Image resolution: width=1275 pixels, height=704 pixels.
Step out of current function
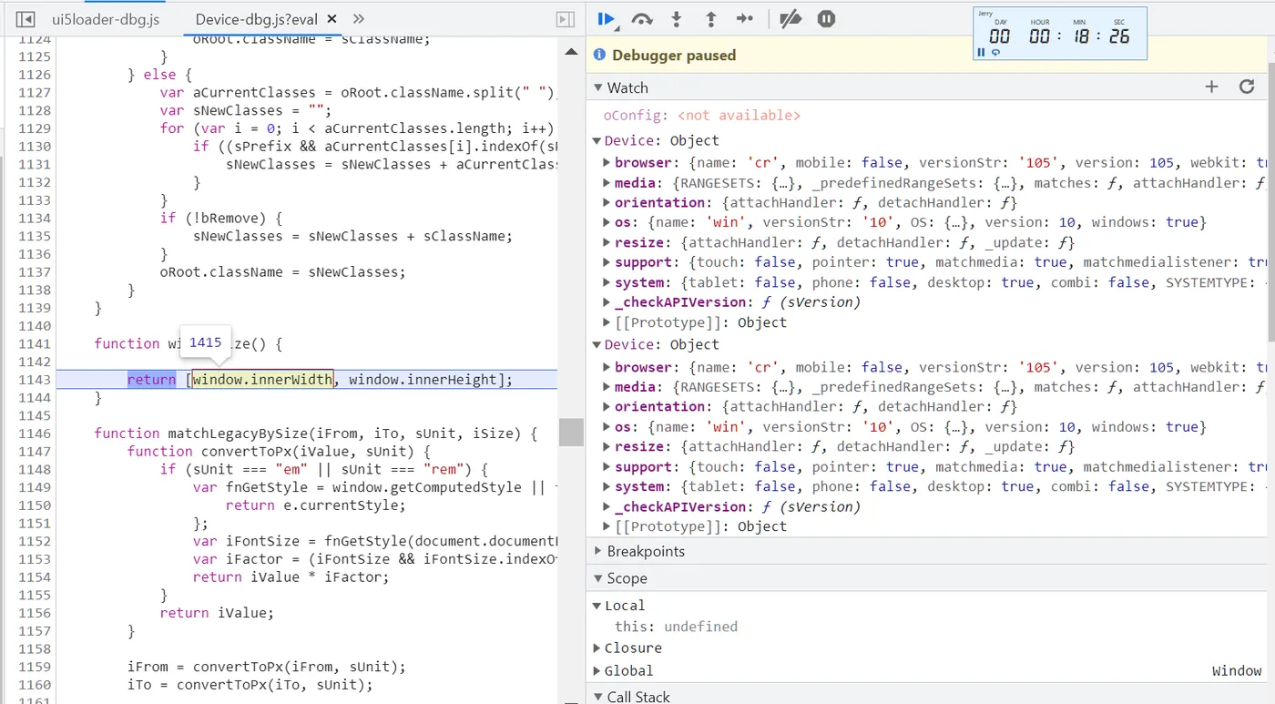pyautogui.click(x=711, y=19)
